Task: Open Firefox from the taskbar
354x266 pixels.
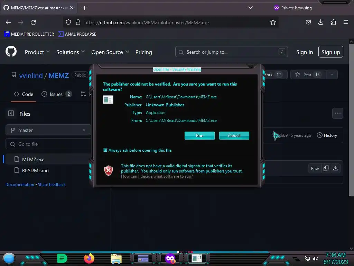Action: (89, 258)
